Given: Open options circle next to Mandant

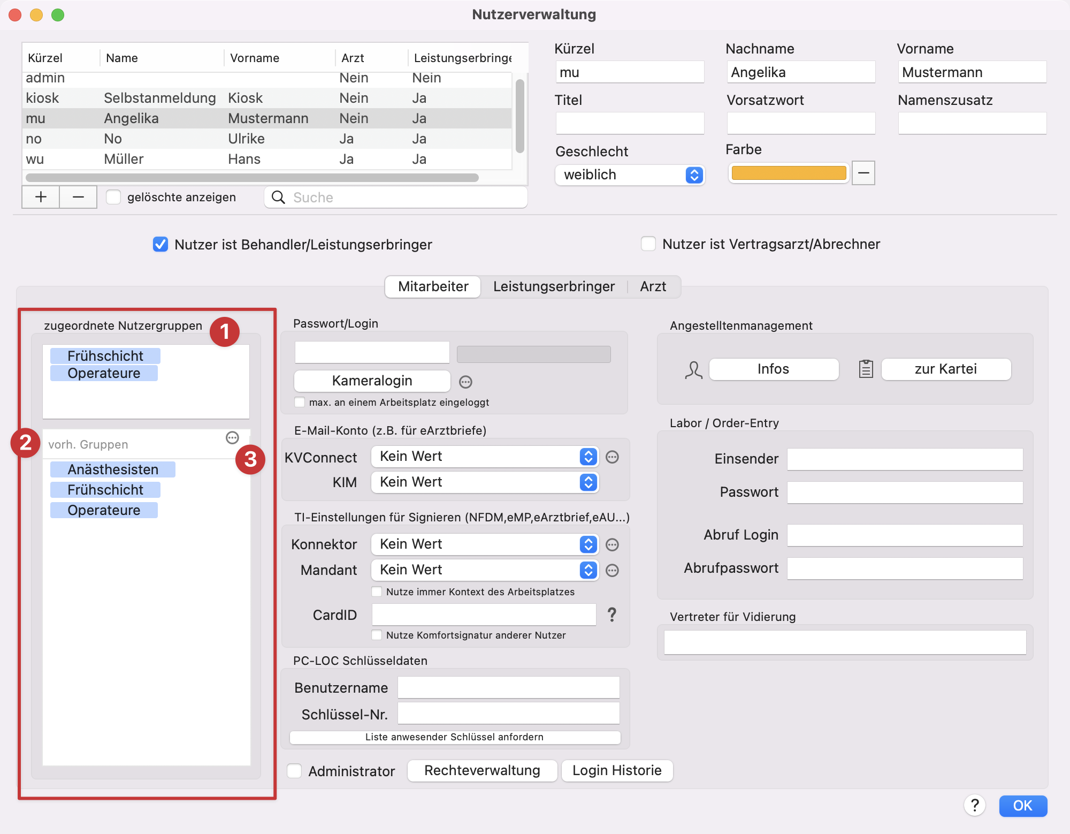Looking at the screenshot, I should [x=612, y=570].
